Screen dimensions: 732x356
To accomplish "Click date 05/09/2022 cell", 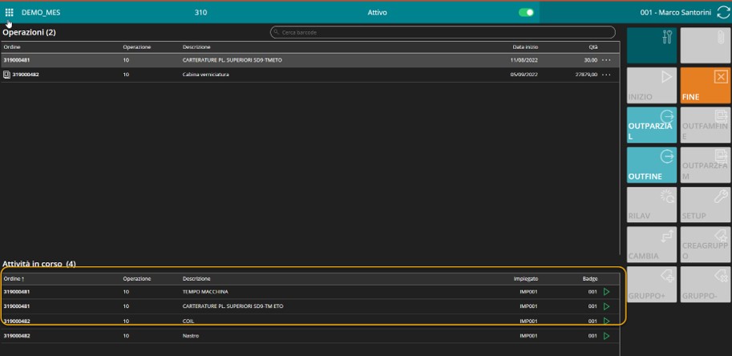I will click(x=524, y=75).
